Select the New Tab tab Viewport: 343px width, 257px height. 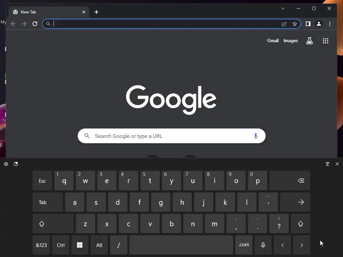point(49,12)
